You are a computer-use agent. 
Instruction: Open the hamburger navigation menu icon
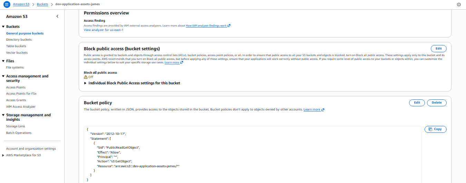[x=7, y=4]
